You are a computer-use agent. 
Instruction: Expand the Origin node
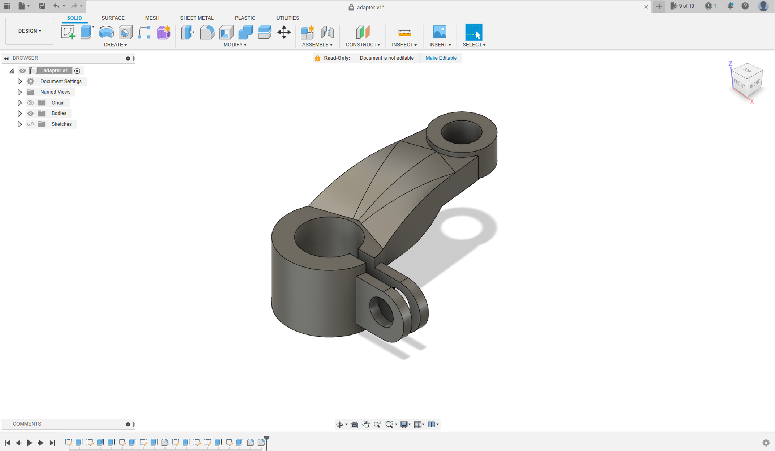point(19,103)
